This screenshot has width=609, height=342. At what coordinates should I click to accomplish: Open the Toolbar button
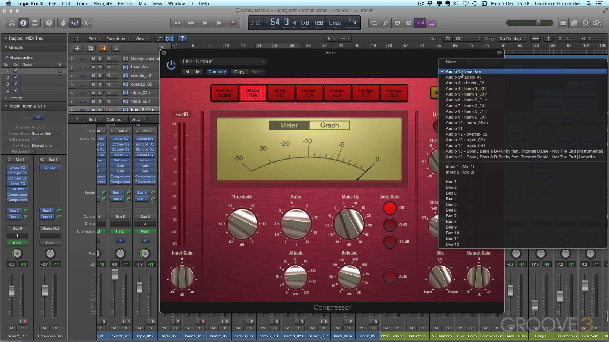35,23
